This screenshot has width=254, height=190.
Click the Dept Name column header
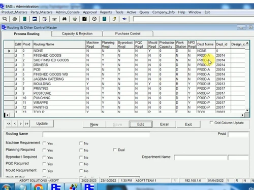coord(206,45)
